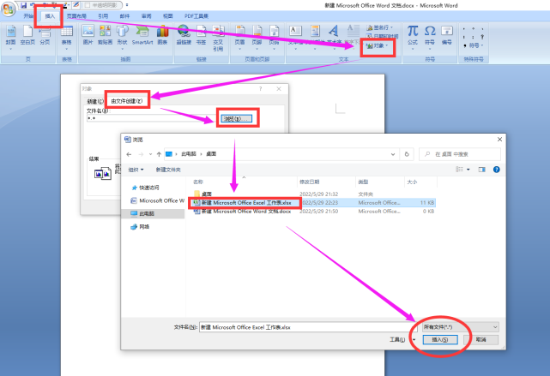Viewport: 550px width, 376px height.
Task: Save document from quick access toolbar
Action: point(23,5)
